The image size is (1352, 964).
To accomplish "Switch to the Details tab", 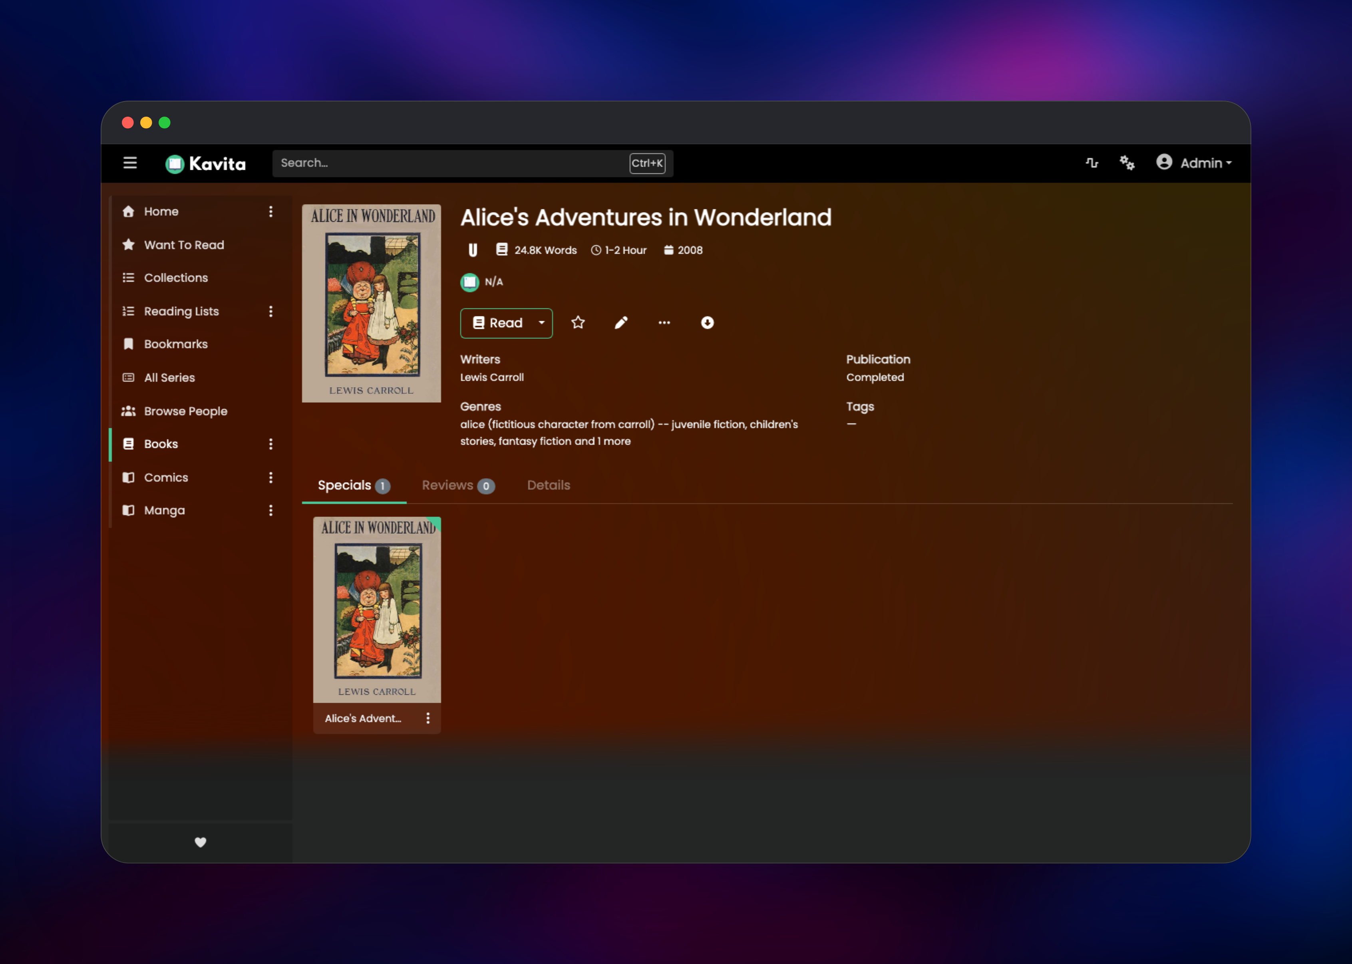I will pyautogui.click(x=549, y=485).
